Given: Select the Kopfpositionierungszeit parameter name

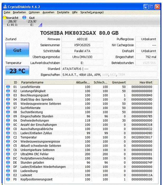Looking at the screenshot, I should [x=36, y=179].
